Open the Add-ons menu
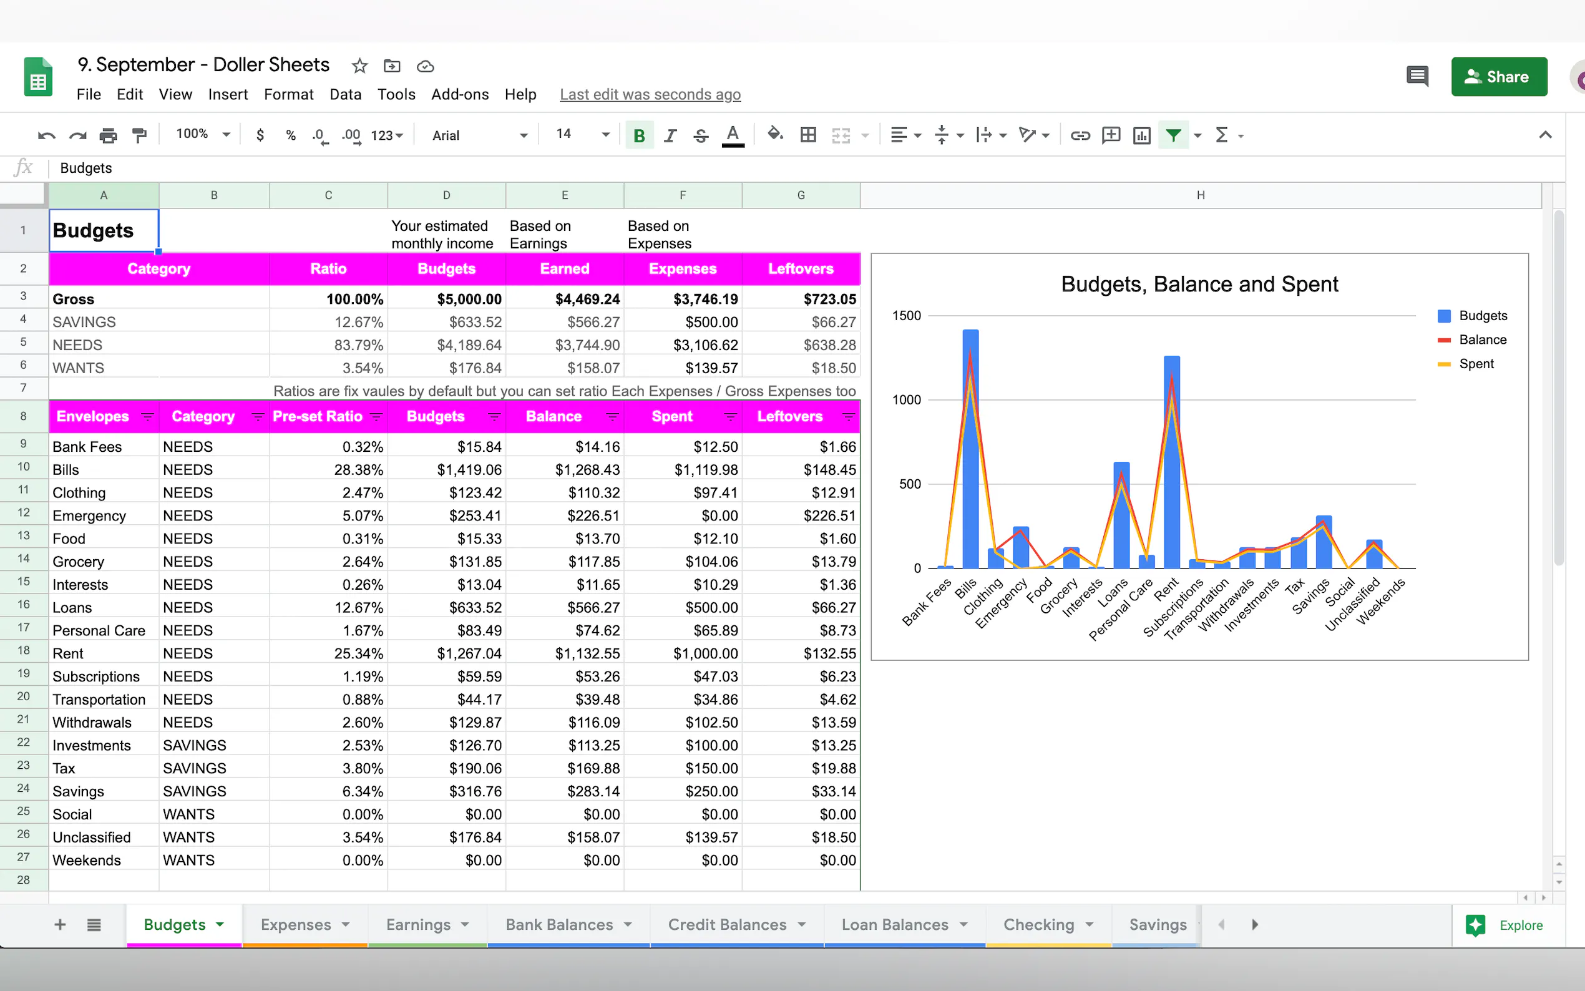This screenshot has width=1585, height=991. point(460,94)
